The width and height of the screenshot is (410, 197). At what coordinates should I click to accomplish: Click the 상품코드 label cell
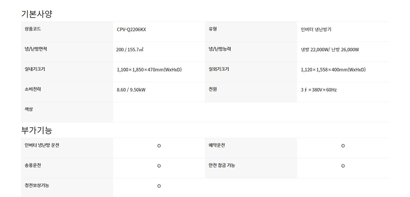(x=33, y=29)
